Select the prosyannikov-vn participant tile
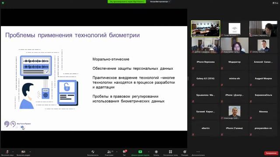The image size is (280, 157). point(263,128)
